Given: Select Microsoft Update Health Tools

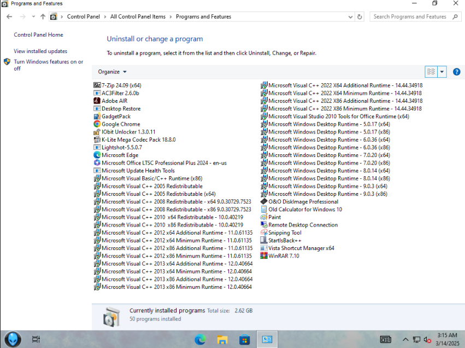Looking at the screenshot, I should coord(134,170).
